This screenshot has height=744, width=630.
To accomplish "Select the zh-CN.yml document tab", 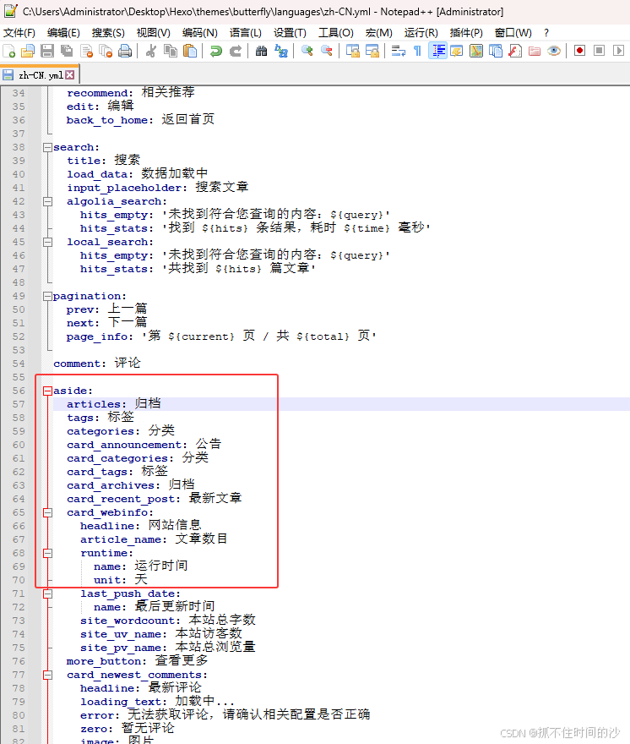I will 39,75.
